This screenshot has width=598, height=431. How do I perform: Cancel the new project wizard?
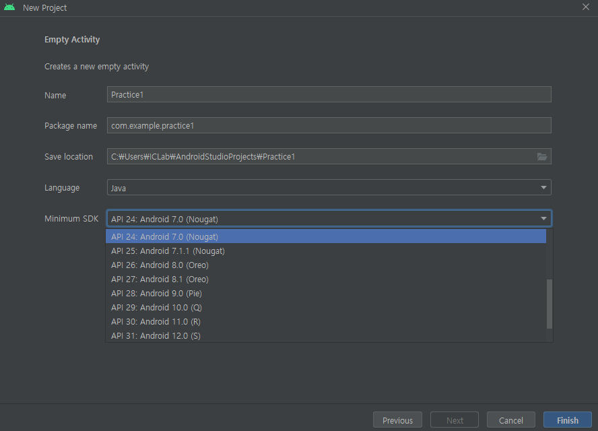click(x=511, y=420)
